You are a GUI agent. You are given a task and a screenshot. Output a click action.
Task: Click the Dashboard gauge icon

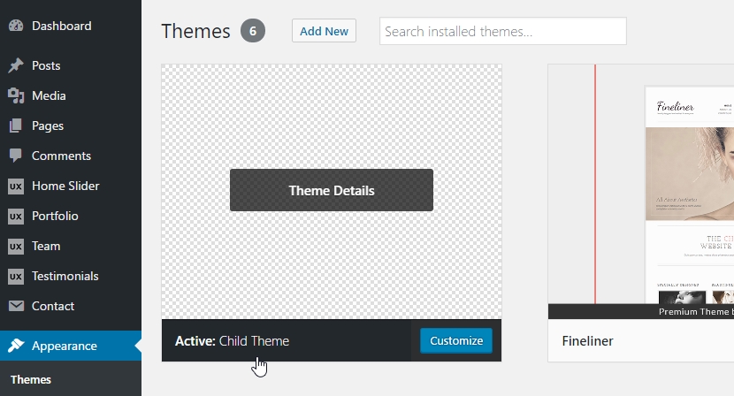pyautogui.click(x=16, y=26)
